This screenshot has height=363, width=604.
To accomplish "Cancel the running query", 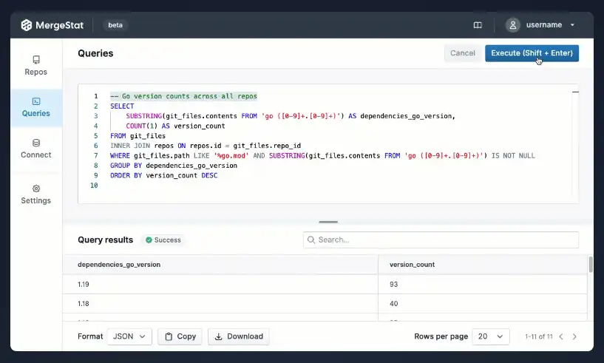I will pos(463,53).
